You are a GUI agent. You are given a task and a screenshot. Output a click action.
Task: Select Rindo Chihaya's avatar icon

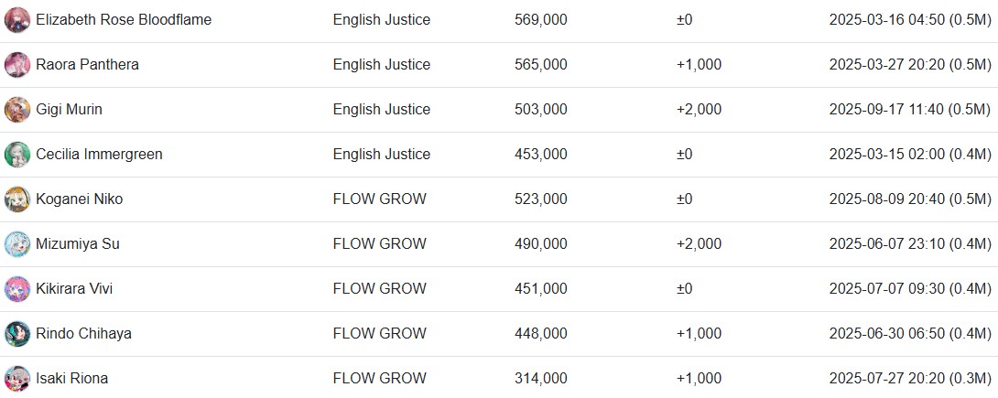click(17, 334)
